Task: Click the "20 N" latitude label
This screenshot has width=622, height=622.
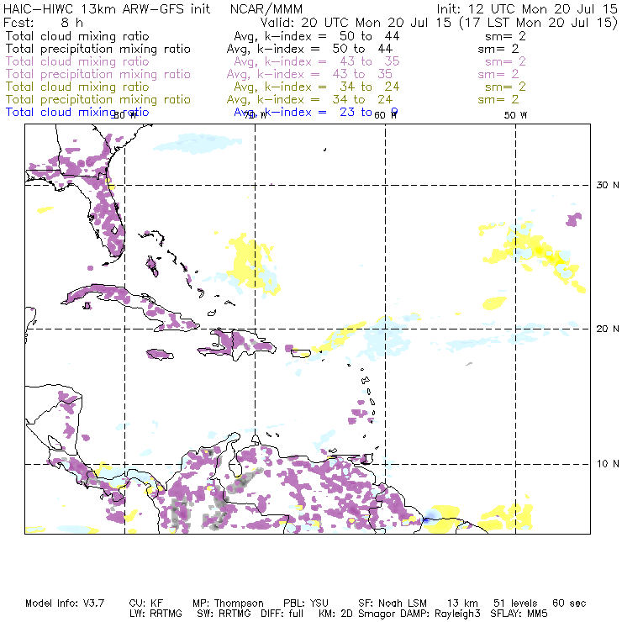Action: 608,329
